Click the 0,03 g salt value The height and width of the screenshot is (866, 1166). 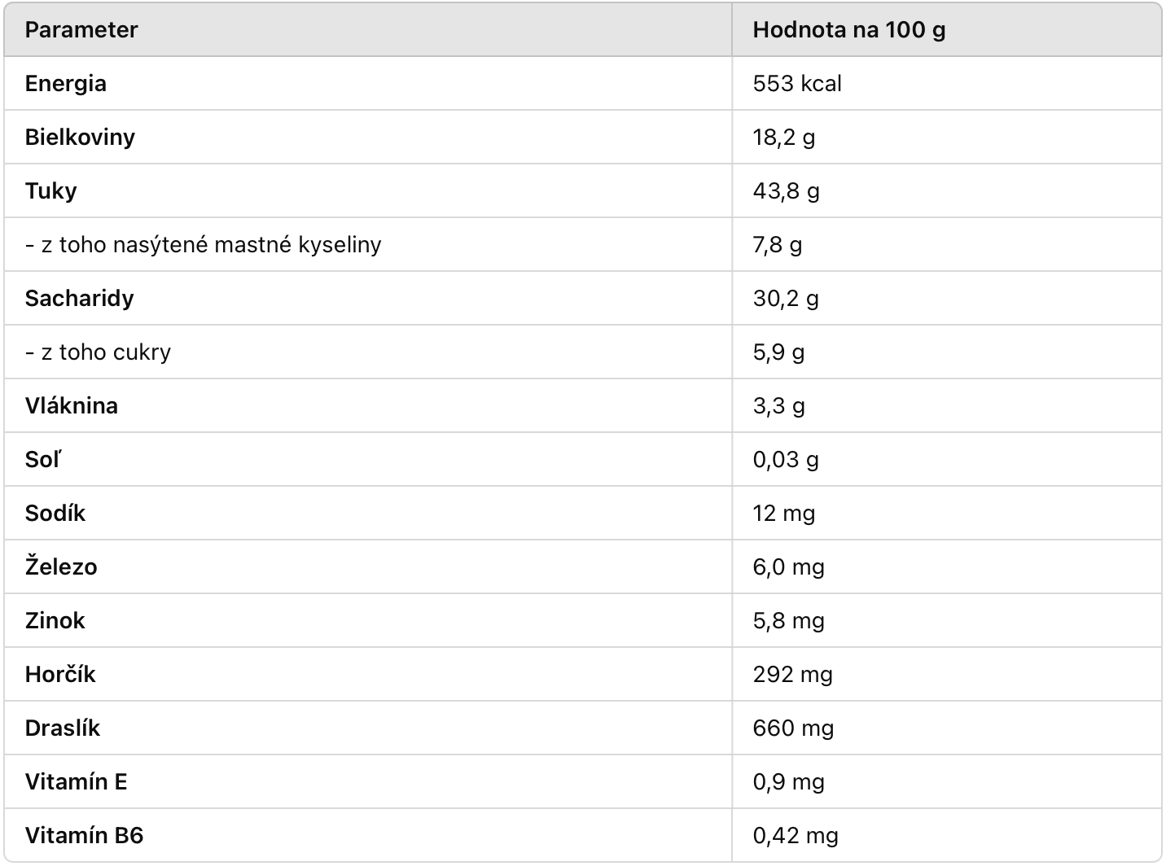[786, 460]
